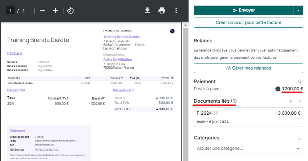Add a linked document with plus icon
The image size is (308, 161).
290,101
